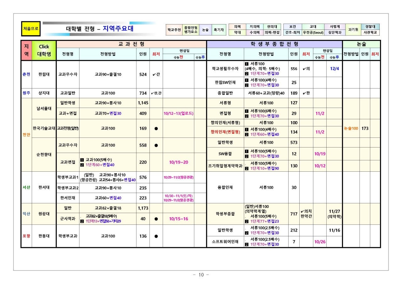Open the 보건 navigation link

(x=292, y=27)
